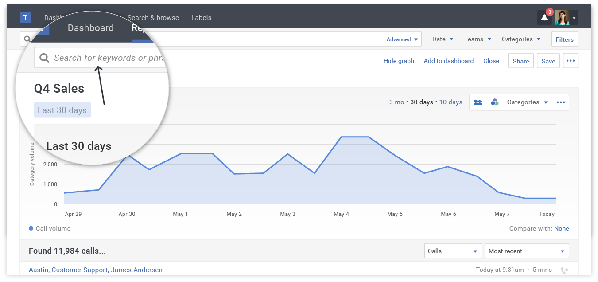Select the colored-dots category chart icon
This screenshot has height=282, width=598.
coord(494,102)
